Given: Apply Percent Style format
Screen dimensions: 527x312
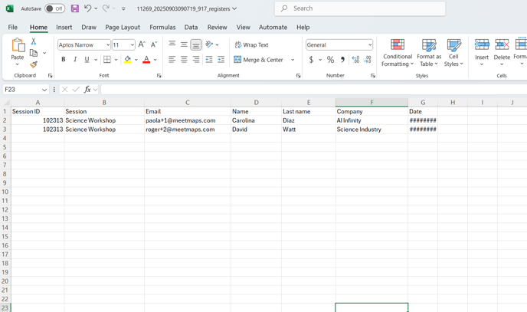Looking at the screenshot, I should click(330, 60).
